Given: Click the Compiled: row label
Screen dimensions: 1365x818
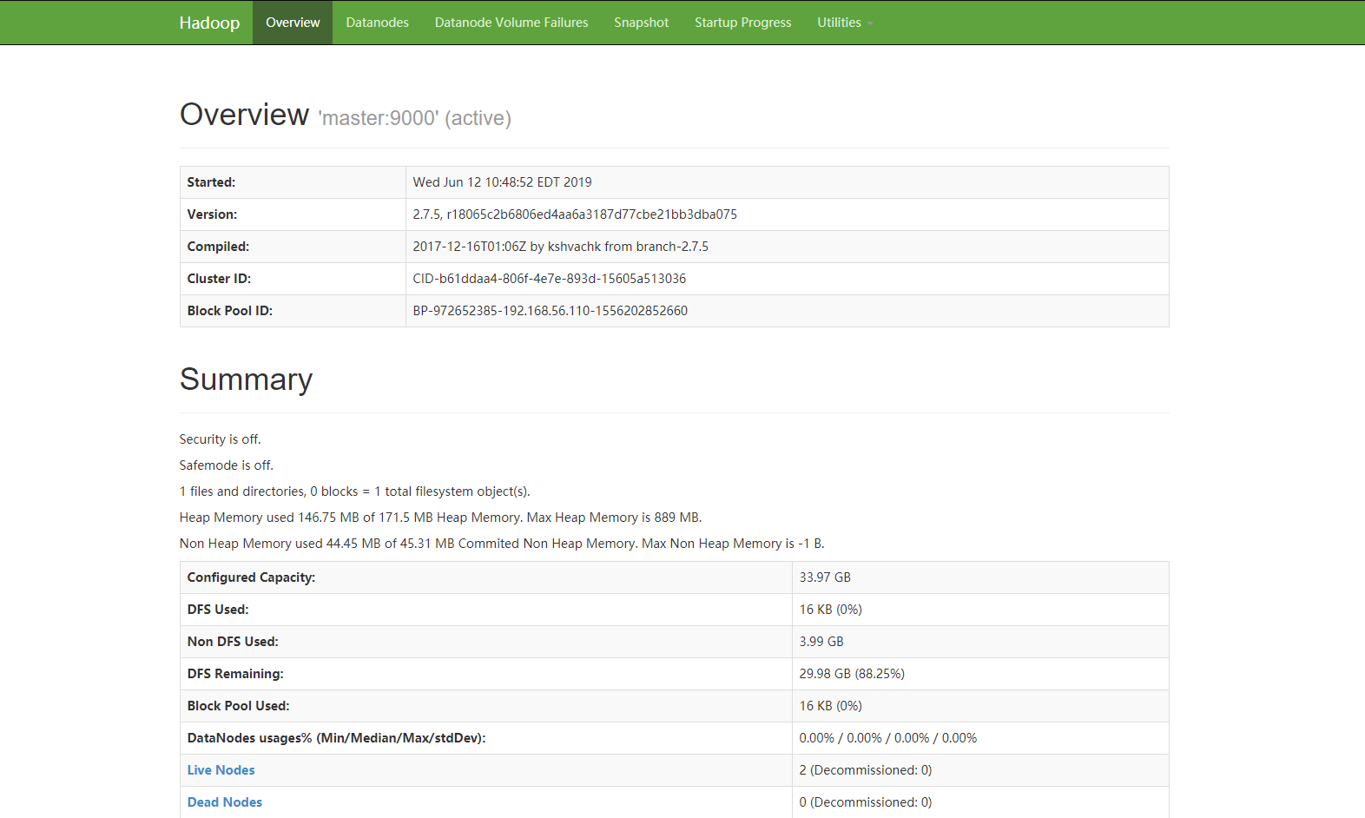Looking at the screenshot, I should coord(218,247).
